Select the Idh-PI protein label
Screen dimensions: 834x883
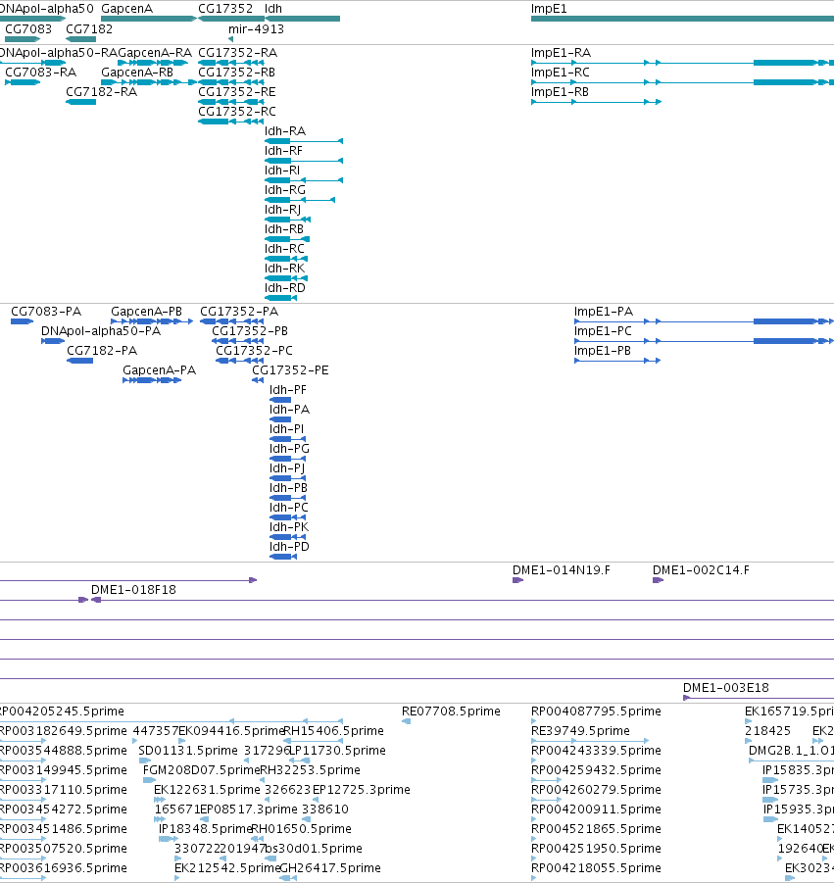[x=286, y=429]
